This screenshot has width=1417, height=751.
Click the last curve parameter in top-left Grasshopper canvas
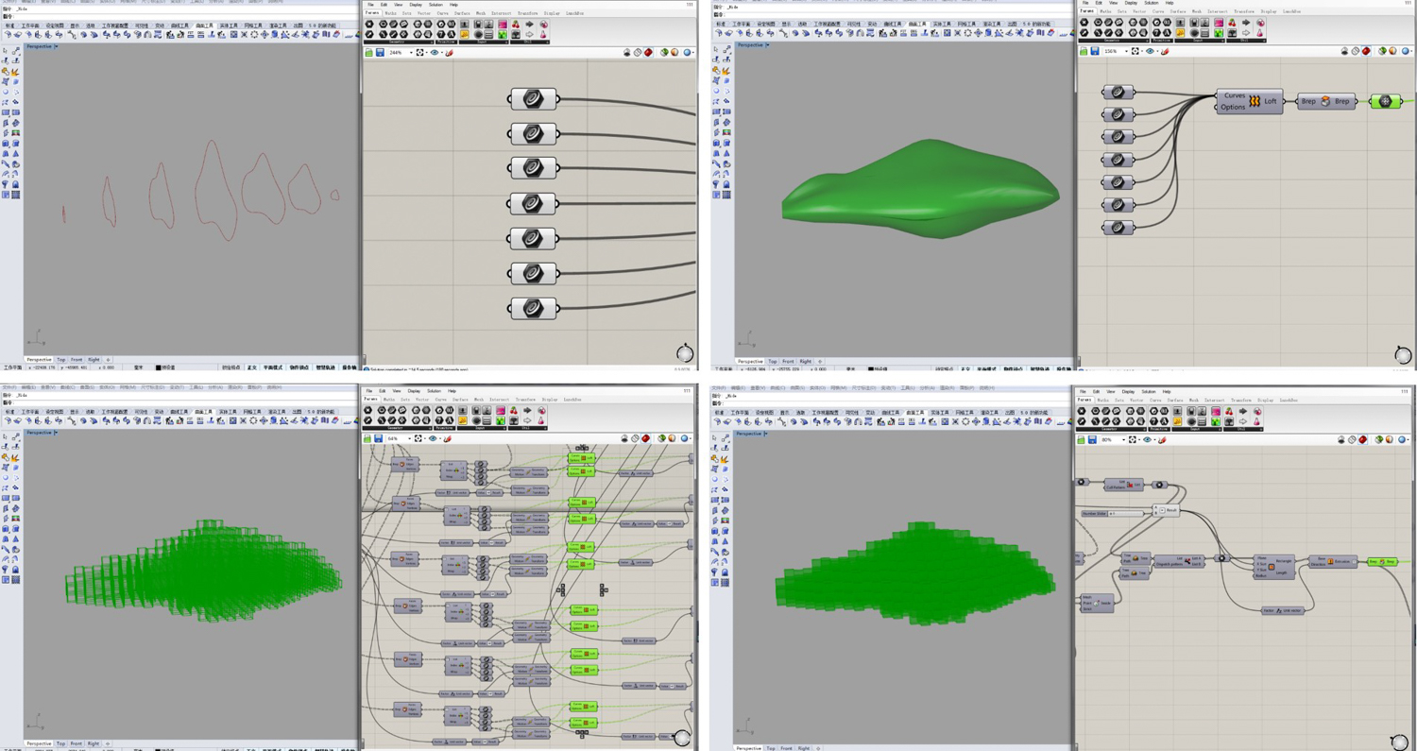pos(534,308)
